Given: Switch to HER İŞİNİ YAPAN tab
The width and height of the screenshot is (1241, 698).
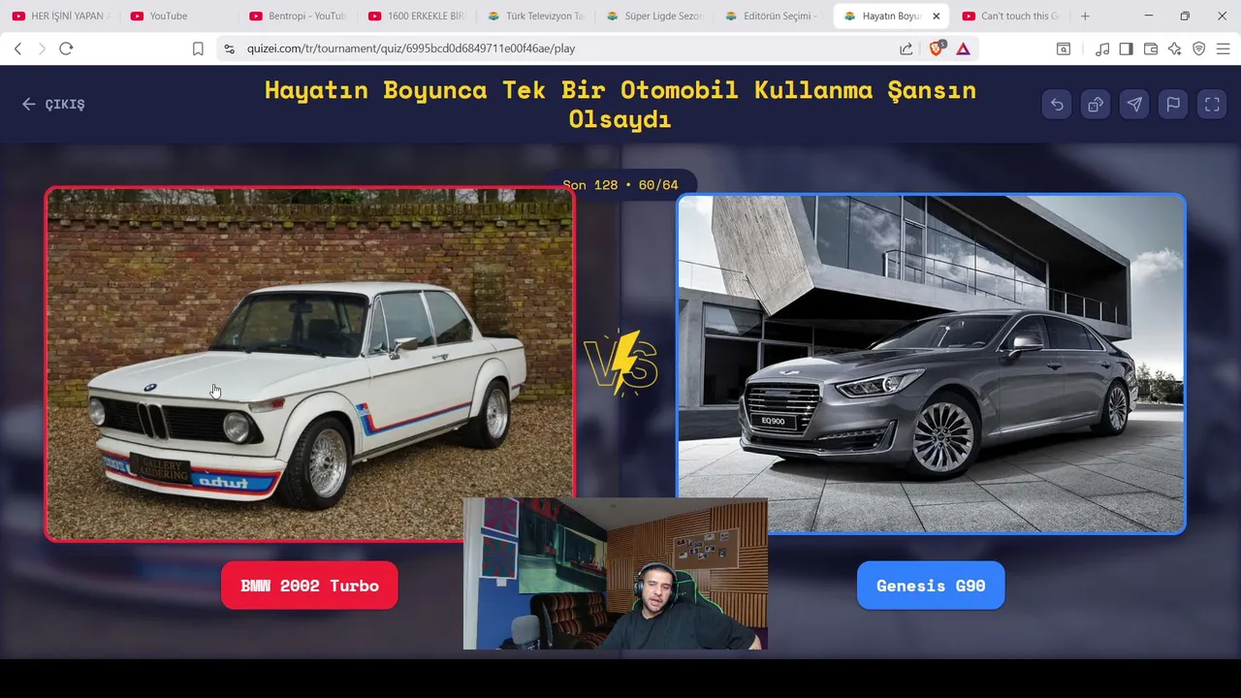Looking at the screenshot, I should coord(60,16).
